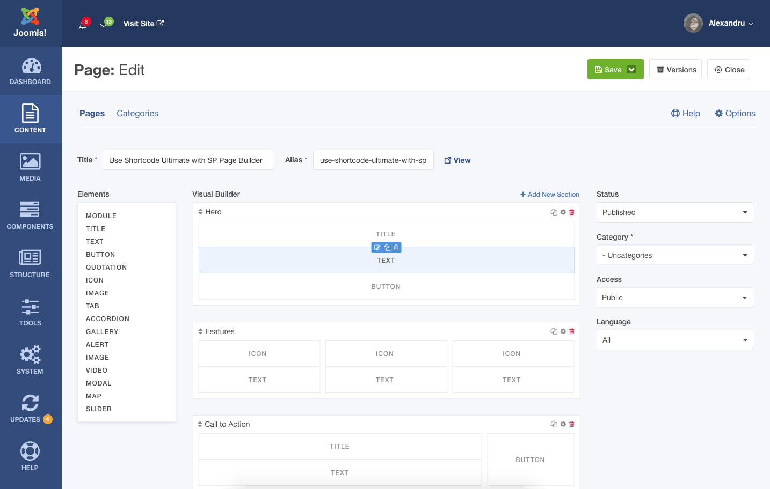
Task: Click the Title input field
Action: point(188,160)
